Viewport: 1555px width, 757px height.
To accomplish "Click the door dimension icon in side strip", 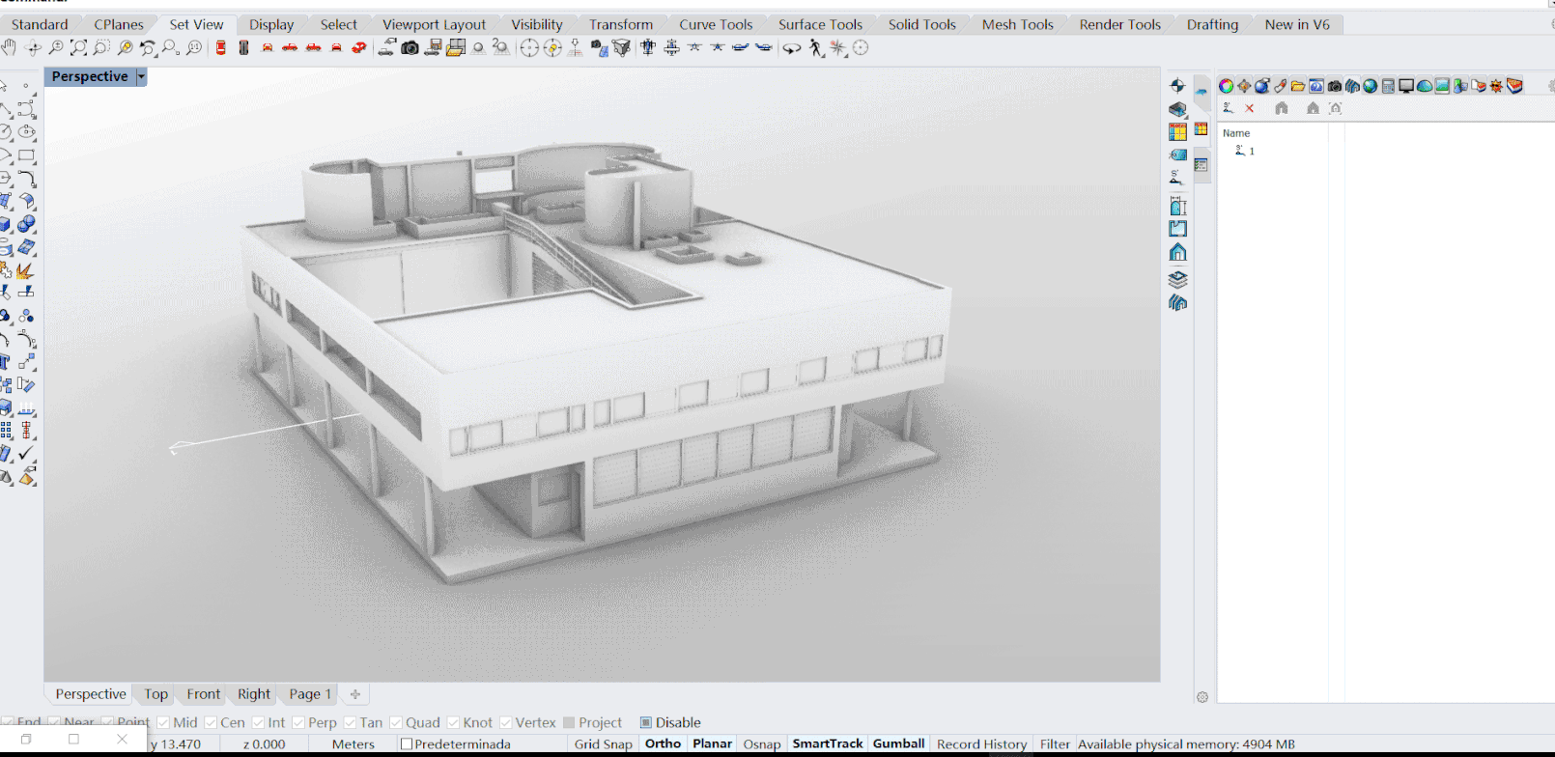I will point(1177,206).
